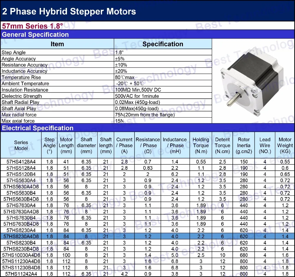Viewport: 295px width, 277px height.
Task: Click the '57HS7630B4D8' model cell
Action: [21, 224]
